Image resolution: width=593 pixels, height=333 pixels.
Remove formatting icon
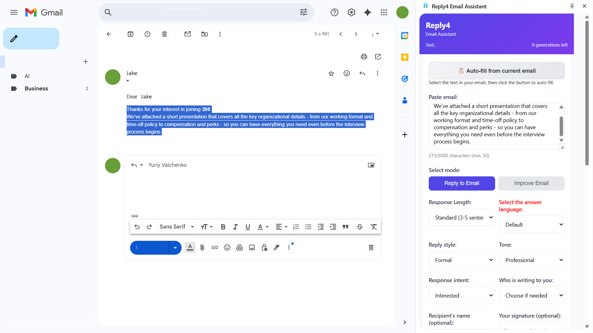[374, 227]
